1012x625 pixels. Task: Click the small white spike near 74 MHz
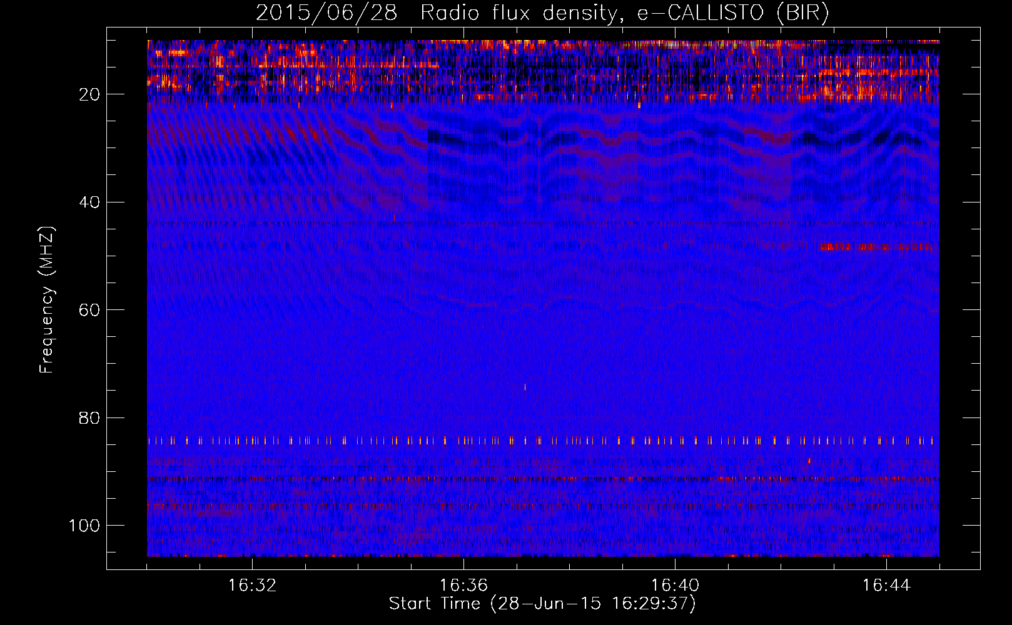[x=525, y=387]
